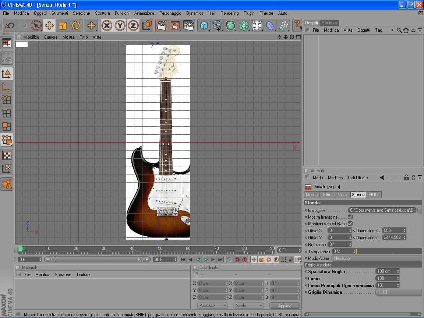Toggle Mantieni Aspect Ratio checkbox

(350, 224)
